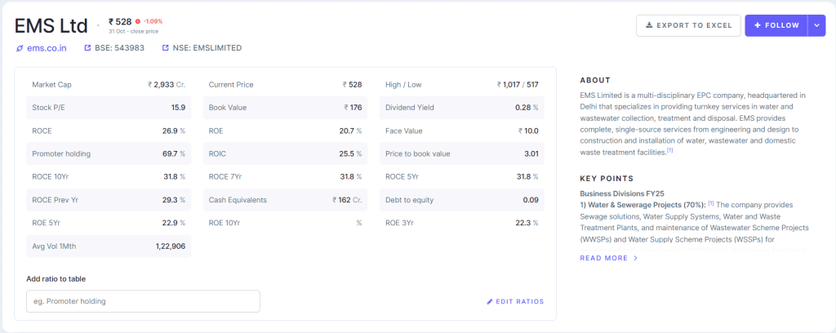Open the ems.co.in company website link
836x333 pixels.
[47, 48]
